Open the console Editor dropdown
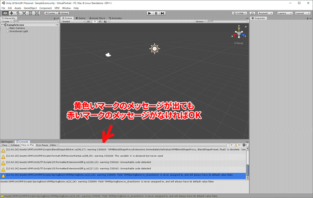The image size is (313, 198). pyautogui.click(x=54, y=145)
